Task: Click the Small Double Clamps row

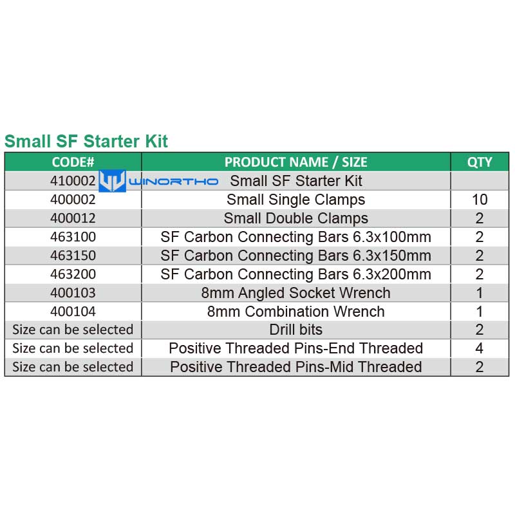Action: click(257, 218)
